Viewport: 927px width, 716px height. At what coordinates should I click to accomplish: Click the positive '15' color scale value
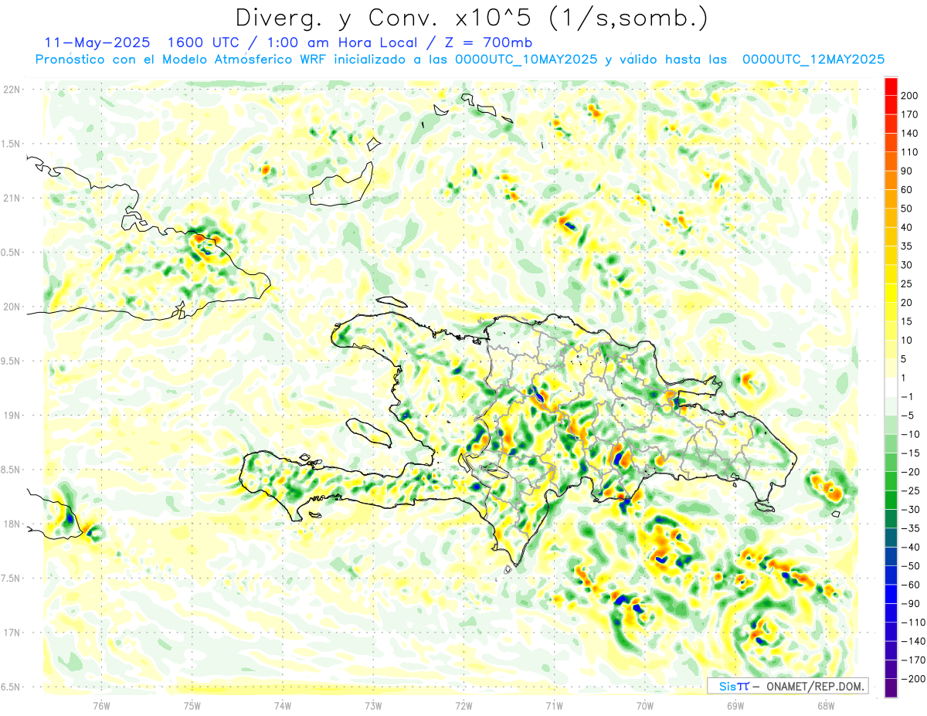907,321
